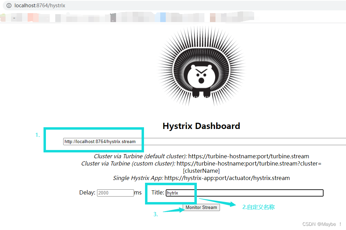Click the Title: label
The width and height of the screenshot is (346, 230).
tap(158, 192)
